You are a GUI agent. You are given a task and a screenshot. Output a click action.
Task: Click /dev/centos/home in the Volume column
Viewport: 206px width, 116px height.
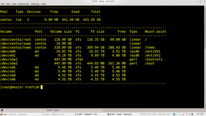click(16, 48)
